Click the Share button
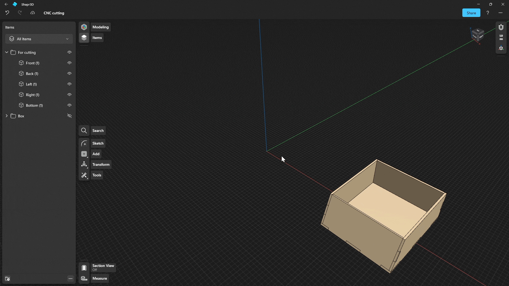The image size is (509, 286). (x=471, y=13)
